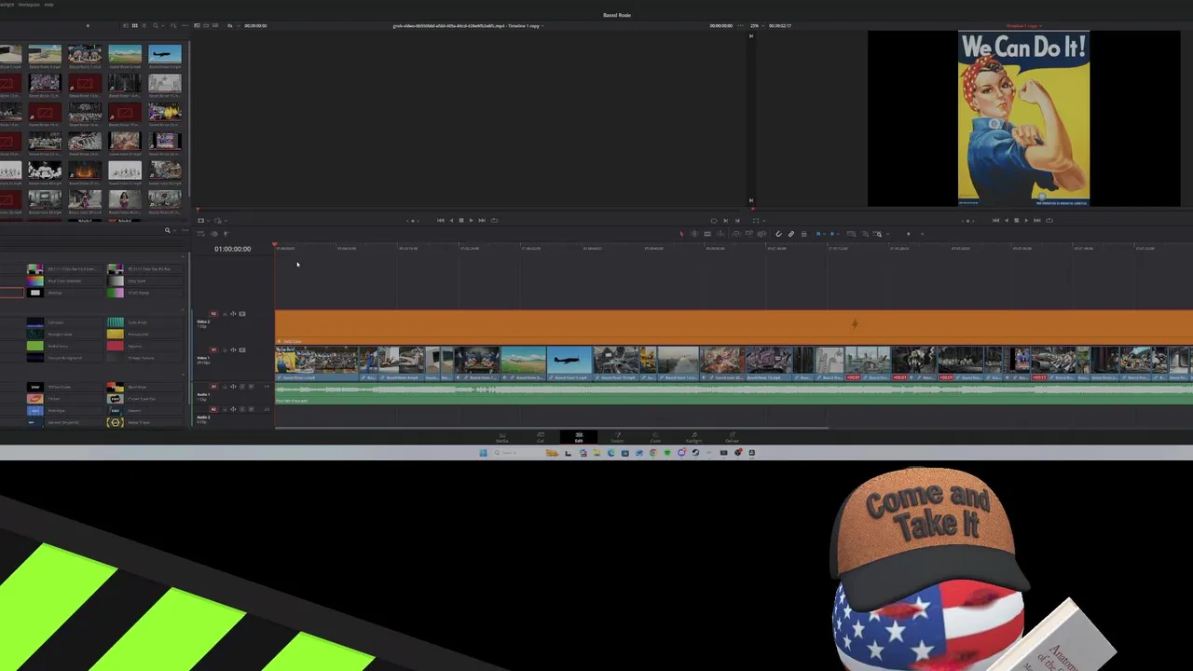Viewport: 1193px width, 671px height.
Task: Select the Four Color Gradient generator
Action: [64, 281]
